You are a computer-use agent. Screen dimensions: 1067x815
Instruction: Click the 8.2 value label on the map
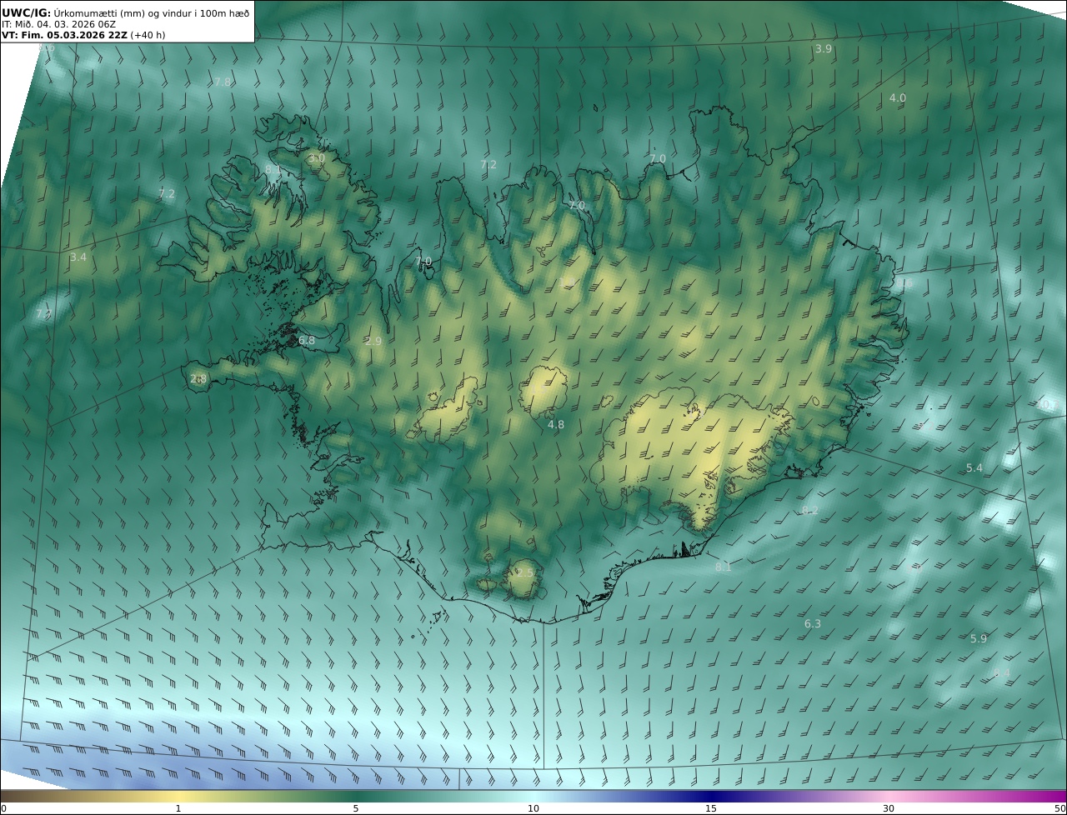pyautogui.click(x=810, y=510)
